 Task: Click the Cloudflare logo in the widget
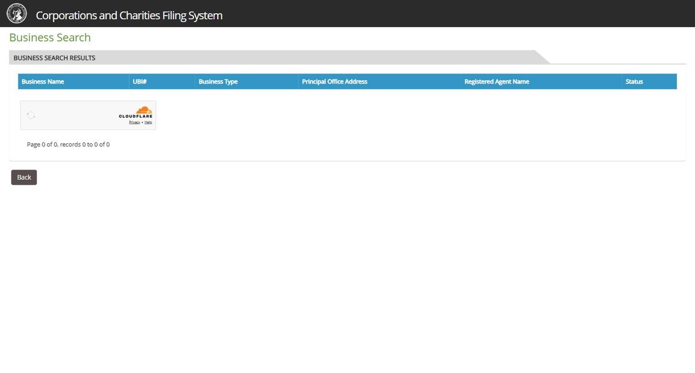(136, 112)
